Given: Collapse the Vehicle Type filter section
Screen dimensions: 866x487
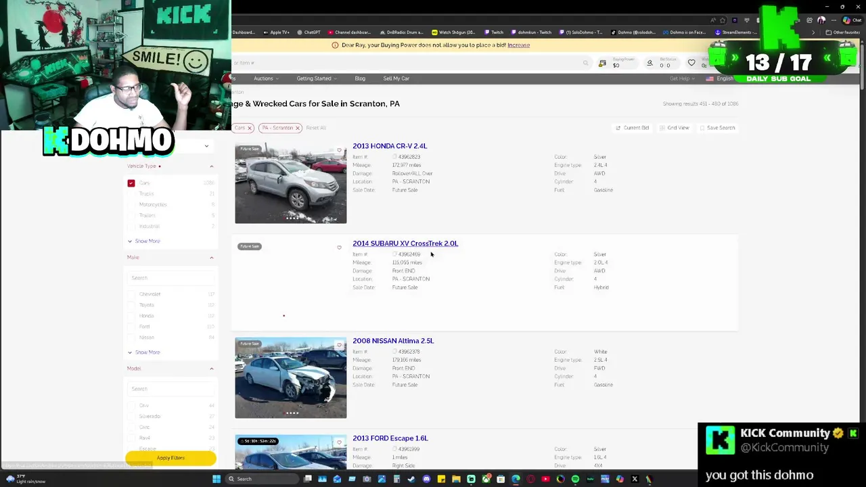Looking at the screenshot, I should pyautogui.click(x=211, y=166).
